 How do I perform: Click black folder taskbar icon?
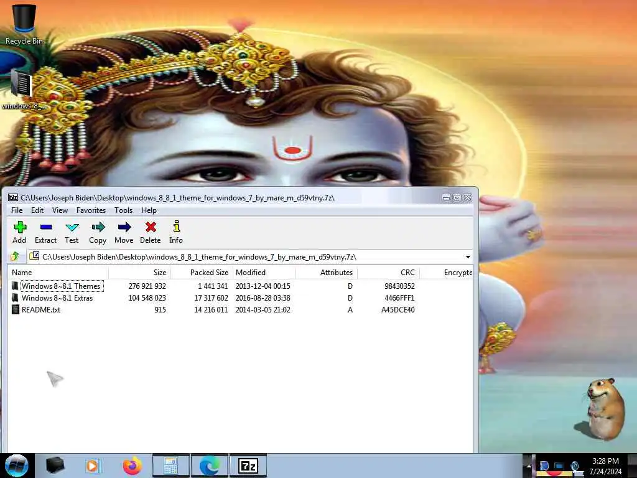point(55,466)
